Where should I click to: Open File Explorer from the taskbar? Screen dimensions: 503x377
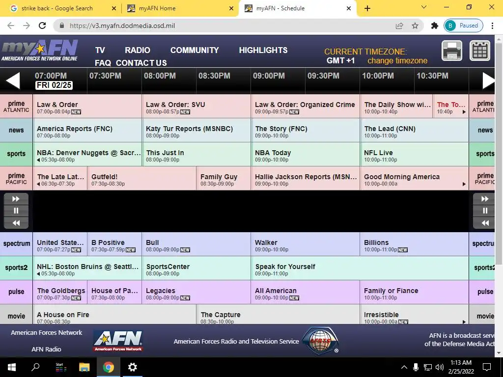pos(84,367)
